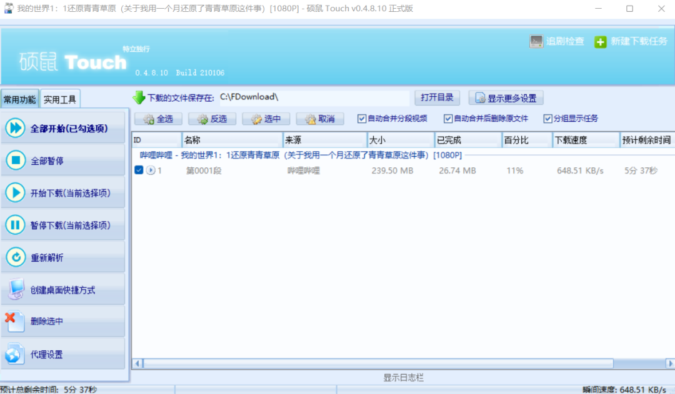
Task: Start download via 开始下载 play icon
Action: [x=16, y=192]
